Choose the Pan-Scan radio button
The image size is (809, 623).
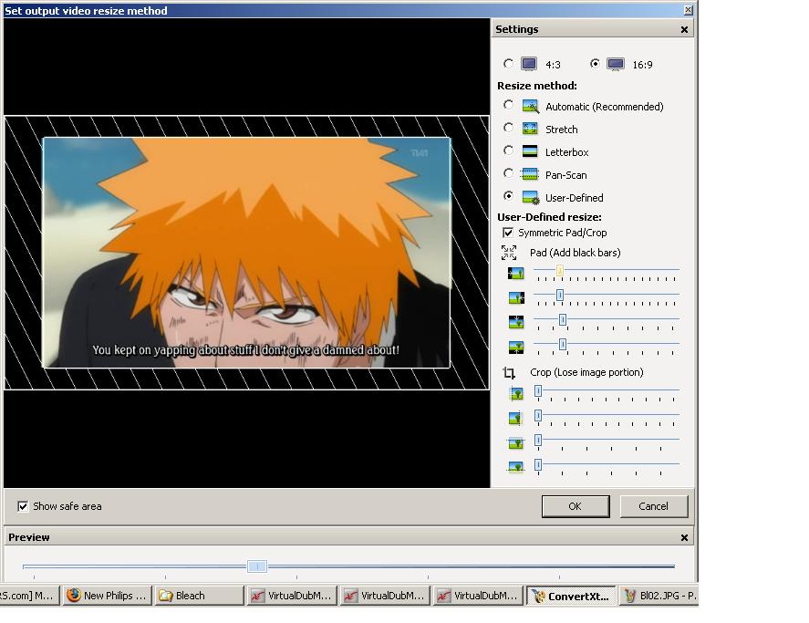508,173
